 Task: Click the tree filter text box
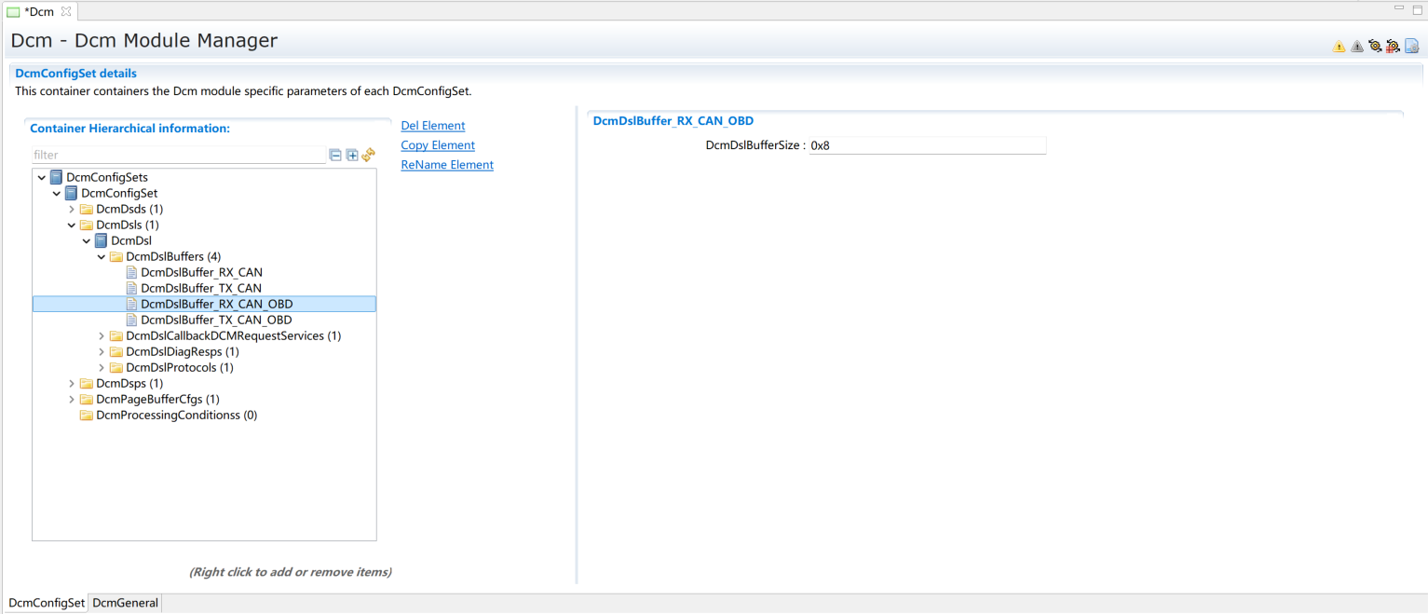(x=177, y=156)
